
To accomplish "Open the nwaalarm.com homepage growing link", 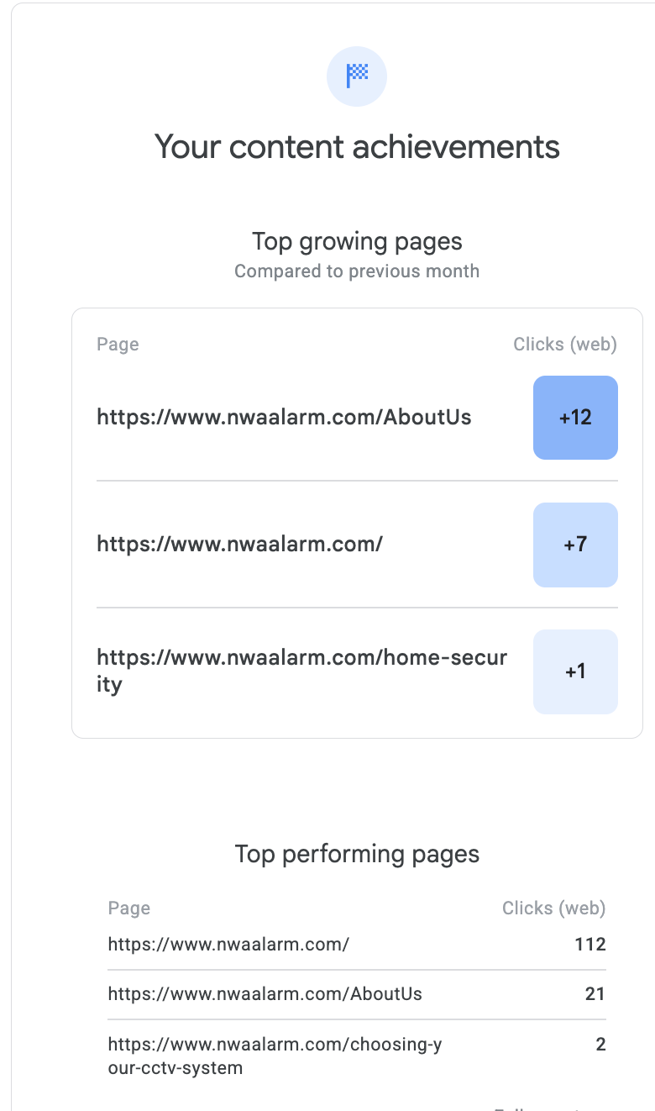I will [x=240, y=544].
